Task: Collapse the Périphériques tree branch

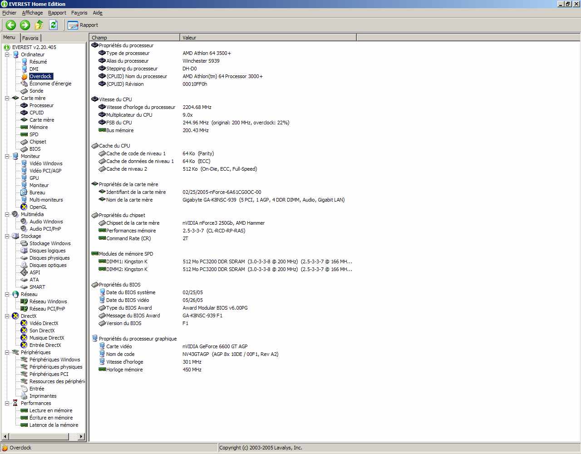Action: click(7, 352)
